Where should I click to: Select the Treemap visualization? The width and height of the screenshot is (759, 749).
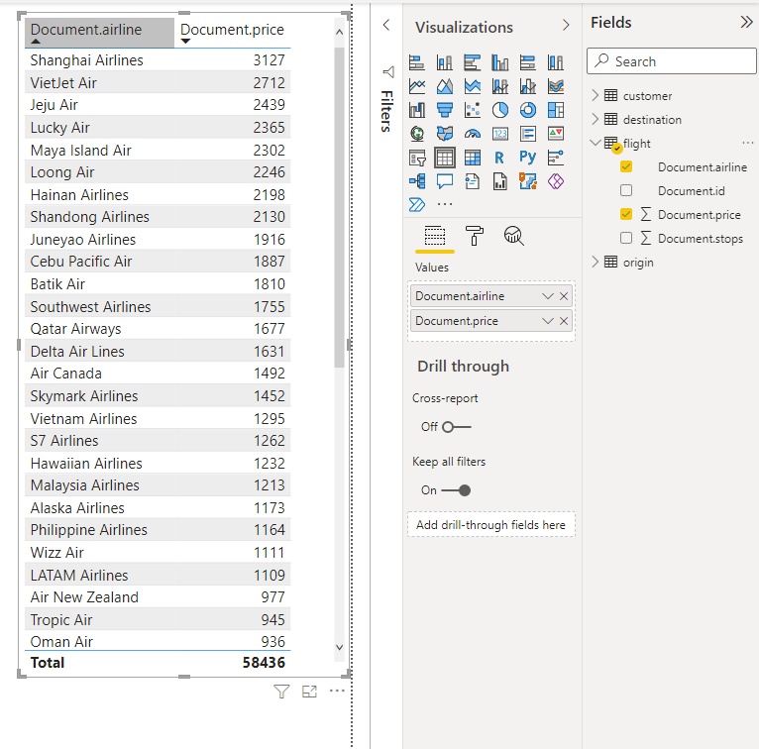(556, 110)
